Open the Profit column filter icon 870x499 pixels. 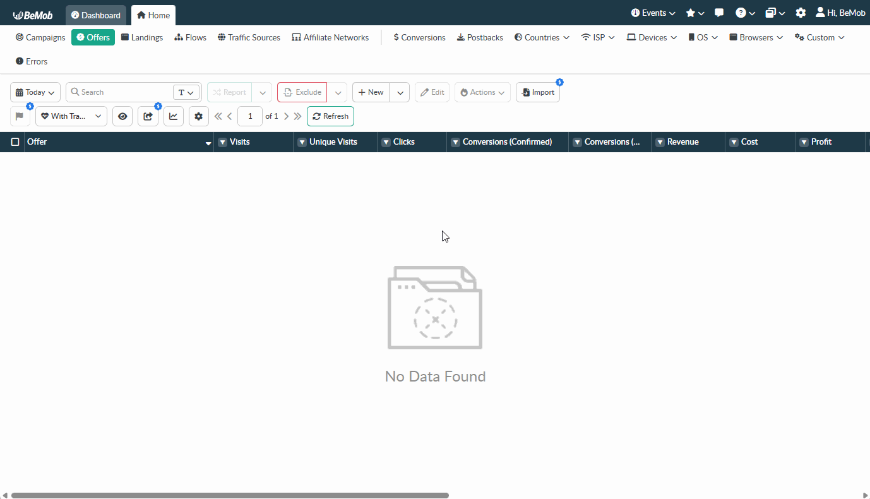tap(804, 142)
